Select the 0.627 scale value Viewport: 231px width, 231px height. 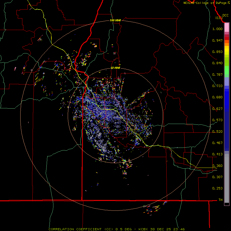tap(217, 109)
